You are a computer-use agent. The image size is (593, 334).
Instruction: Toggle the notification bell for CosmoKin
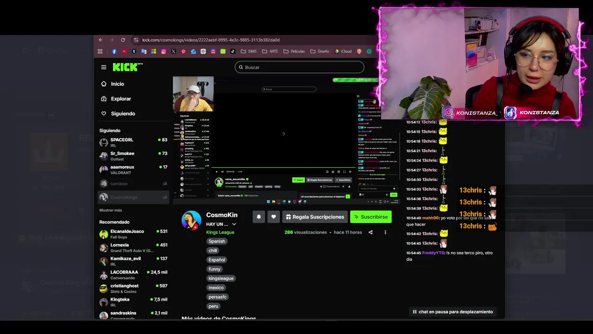(x=259, y=217)
